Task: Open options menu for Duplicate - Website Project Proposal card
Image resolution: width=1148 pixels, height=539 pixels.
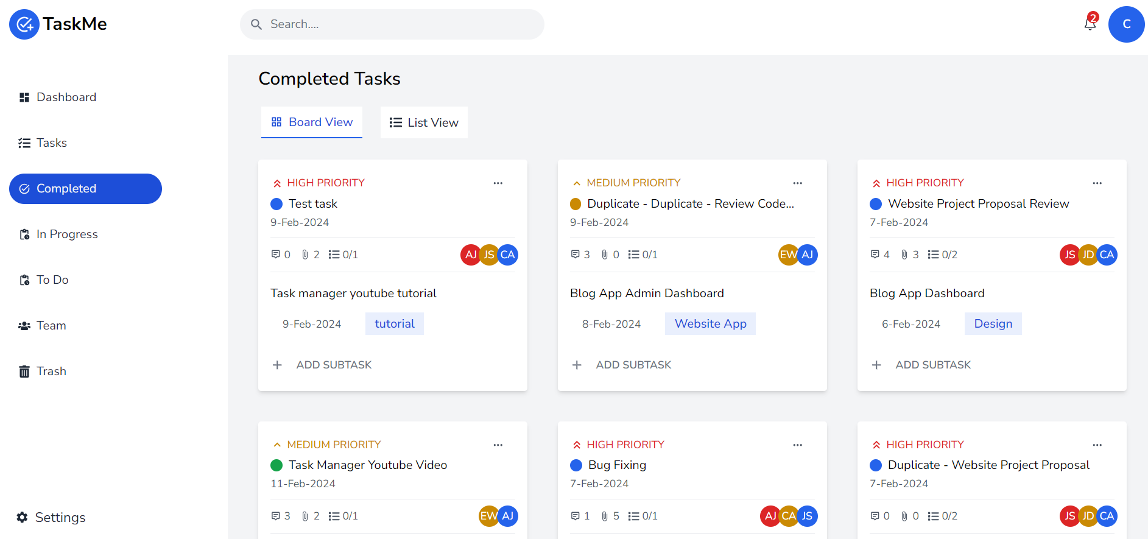Action: point(1097,445)
